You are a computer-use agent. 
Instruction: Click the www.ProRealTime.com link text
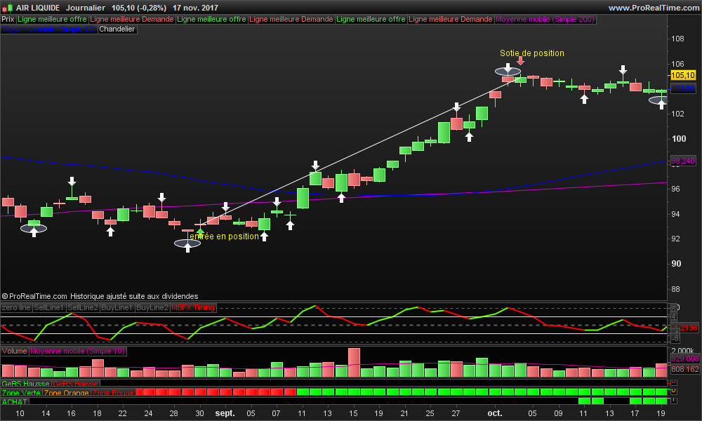click(653, 8)
